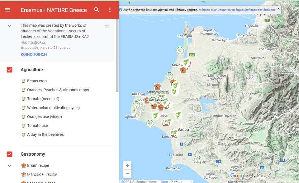Click the side panel's vertical scrollbar
This screenshot has width=299, height=183.
117,55
